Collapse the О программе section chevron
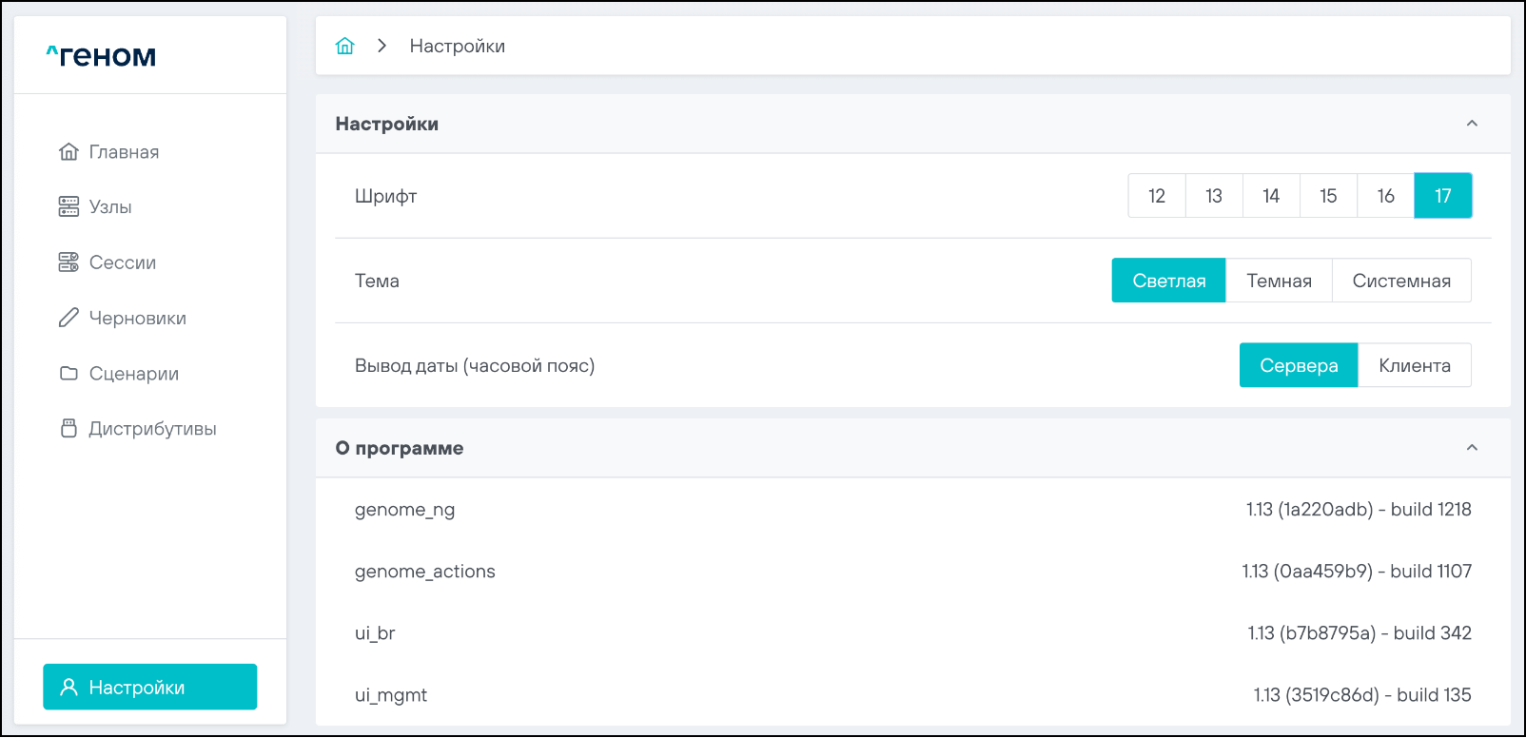Image resolution: width=1526 pixels, height=738 pixels. (x=1472, y=448)
